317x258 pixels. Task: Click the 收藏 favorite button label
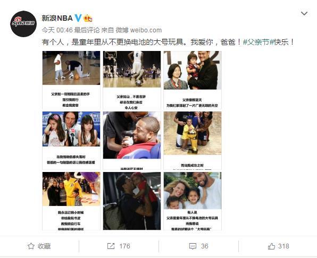click(x=44, y=246)
